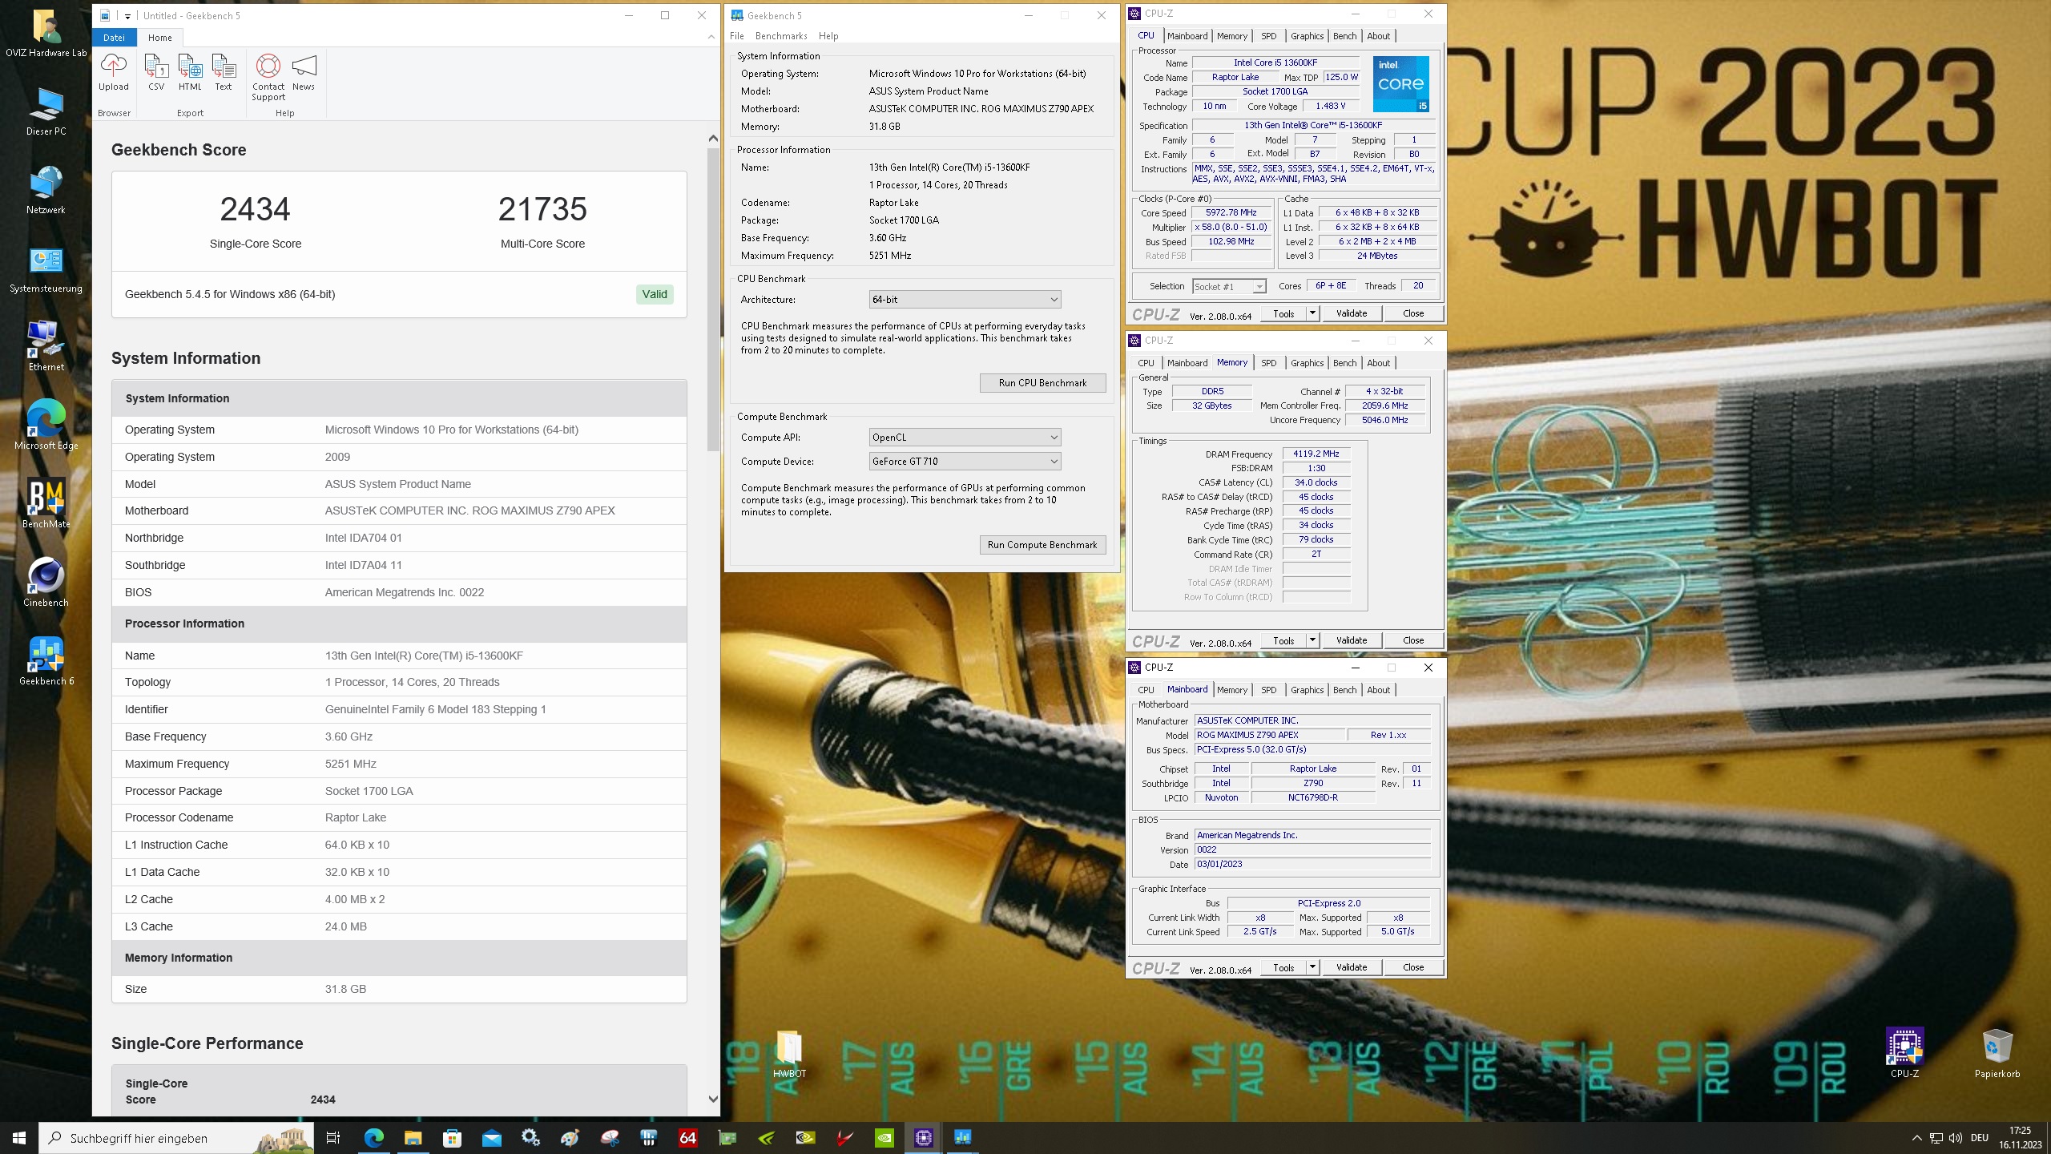Screen dimensions: 2051x1154
Task: Open the Paint palette icon in the taskbar
Action: tap(570, 1138)
